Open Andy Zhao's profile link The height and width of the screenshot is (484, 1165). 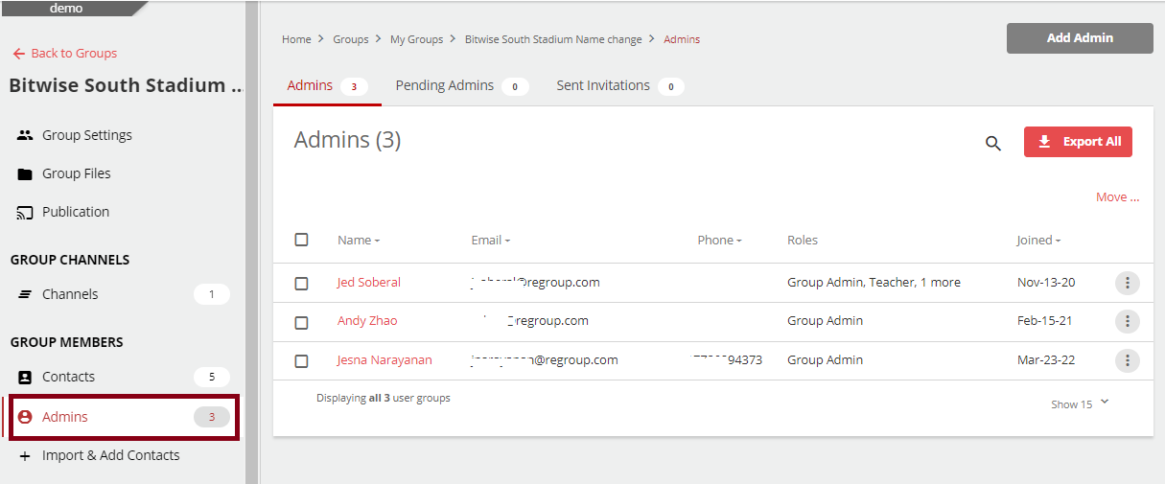[x=367, y=321]
